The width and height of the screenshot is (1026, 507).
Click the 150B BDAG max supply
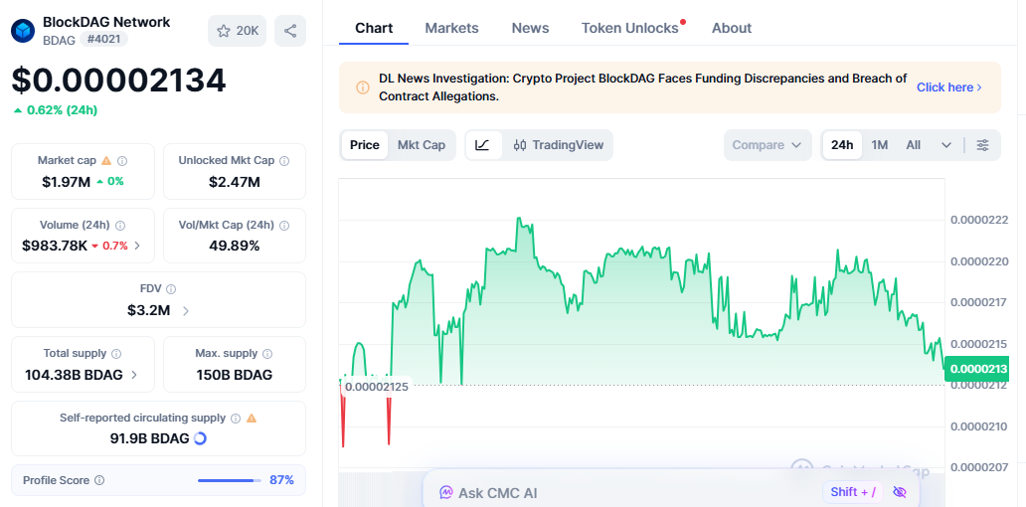(x=235, y=375)
